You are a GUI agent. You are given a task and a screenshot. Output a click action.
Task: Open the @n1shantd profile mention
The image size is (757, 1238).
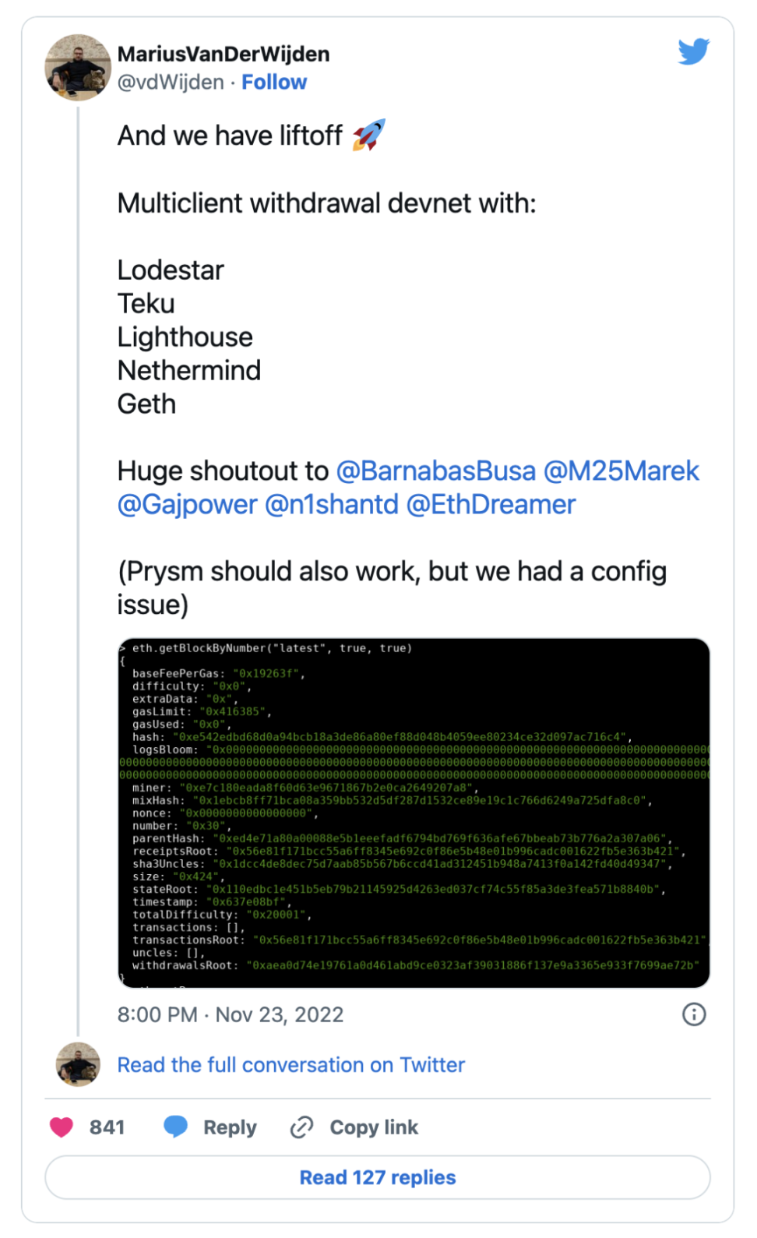coord(332,505)
